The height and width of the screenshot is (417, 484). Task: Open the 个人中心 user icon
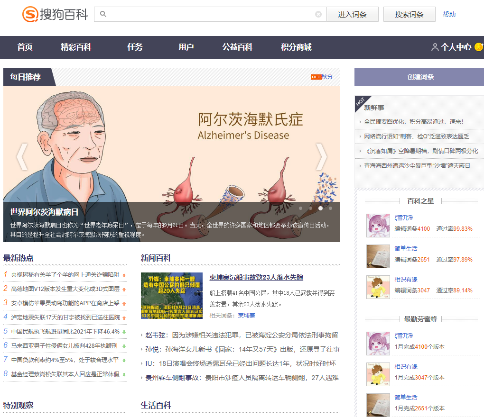click(x=435, y=47)
